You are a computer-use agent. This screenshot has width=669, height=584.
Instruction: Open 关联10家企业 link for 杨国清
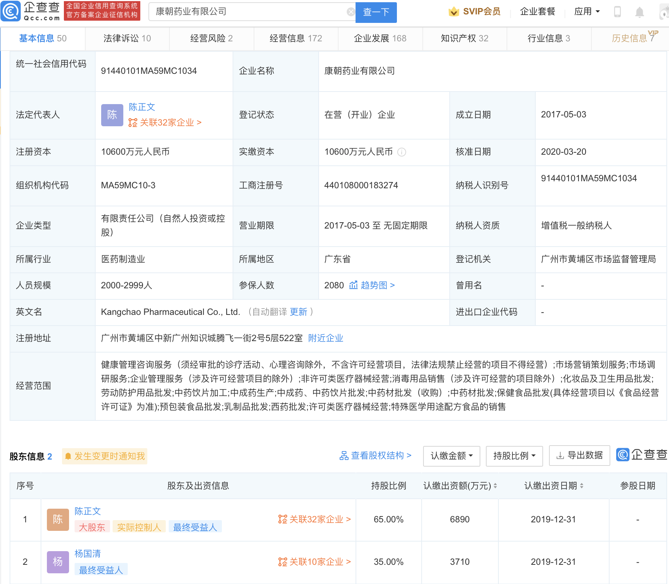point(320,562)
